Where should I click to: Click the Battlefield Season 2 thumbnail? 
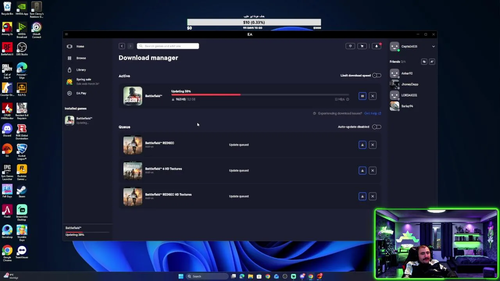tap(133, 96)
